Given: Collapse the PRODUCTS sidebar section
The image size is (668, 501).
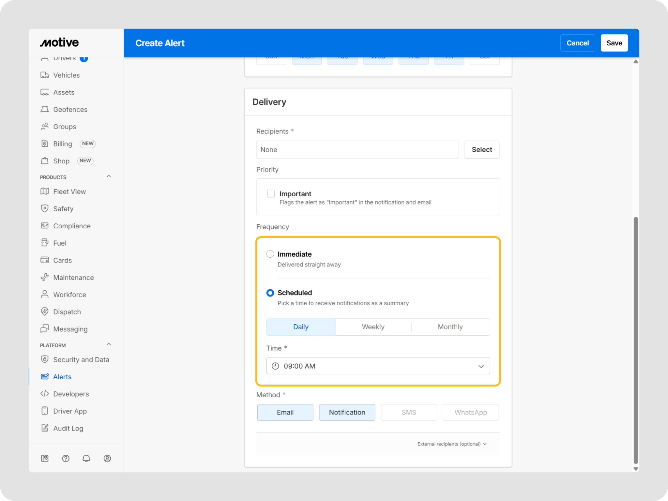Looking at the screenshot, I should pos(109,176).
